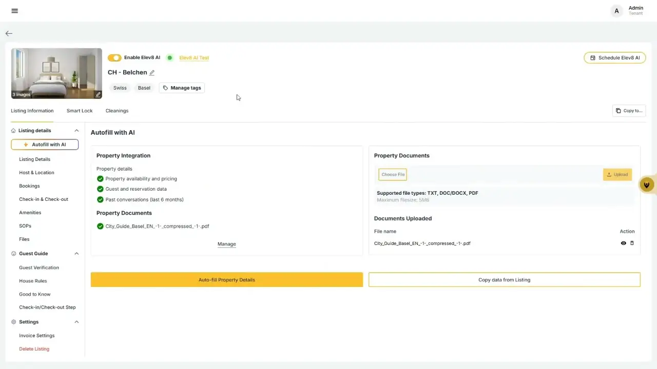Delete the uploaded City Guide PDF trash icon
The height and width of the screenshot is (369, 657).
click(632, 243)
